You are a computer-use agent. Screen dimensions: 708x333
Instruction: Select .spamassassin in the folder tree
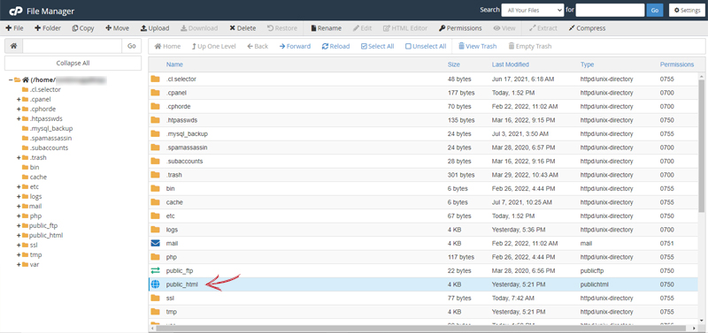50,138
